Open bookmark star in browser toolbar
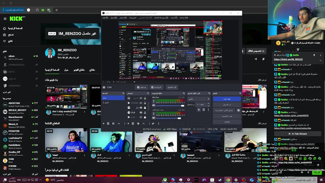This screenshot has height=183, width=325. point(56,10)
